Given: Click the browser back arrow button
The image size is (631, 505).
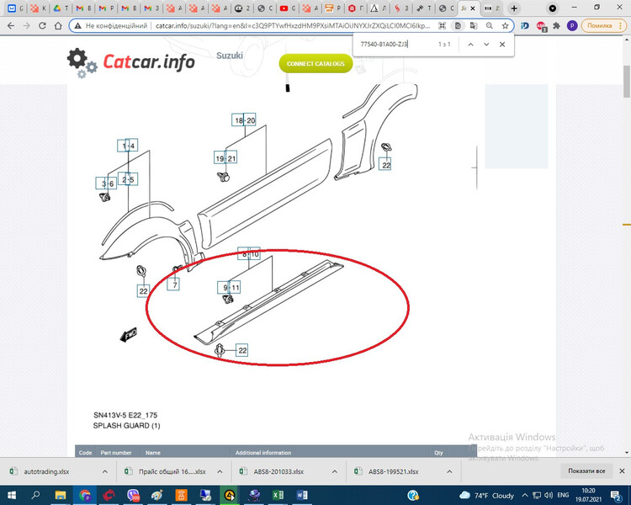Looking at the screenshot, I should click(10, 25).
